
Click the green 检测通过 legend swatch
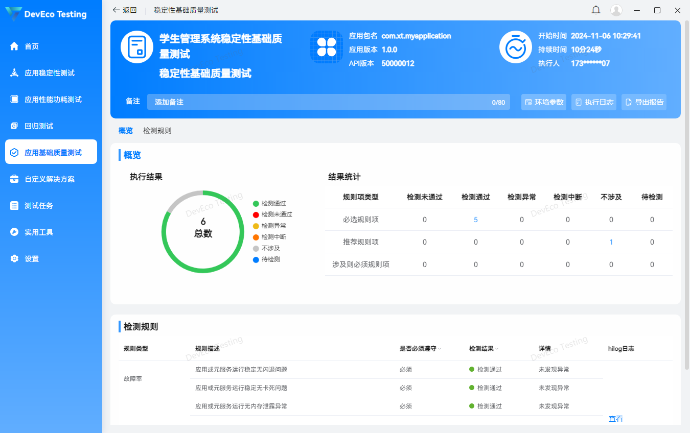point(256,203)
